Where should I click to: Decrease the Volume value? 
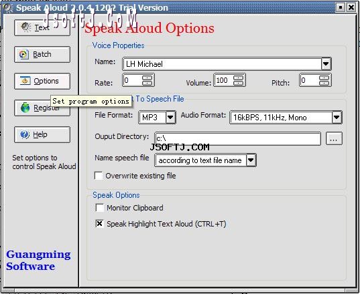click(238, 83)
